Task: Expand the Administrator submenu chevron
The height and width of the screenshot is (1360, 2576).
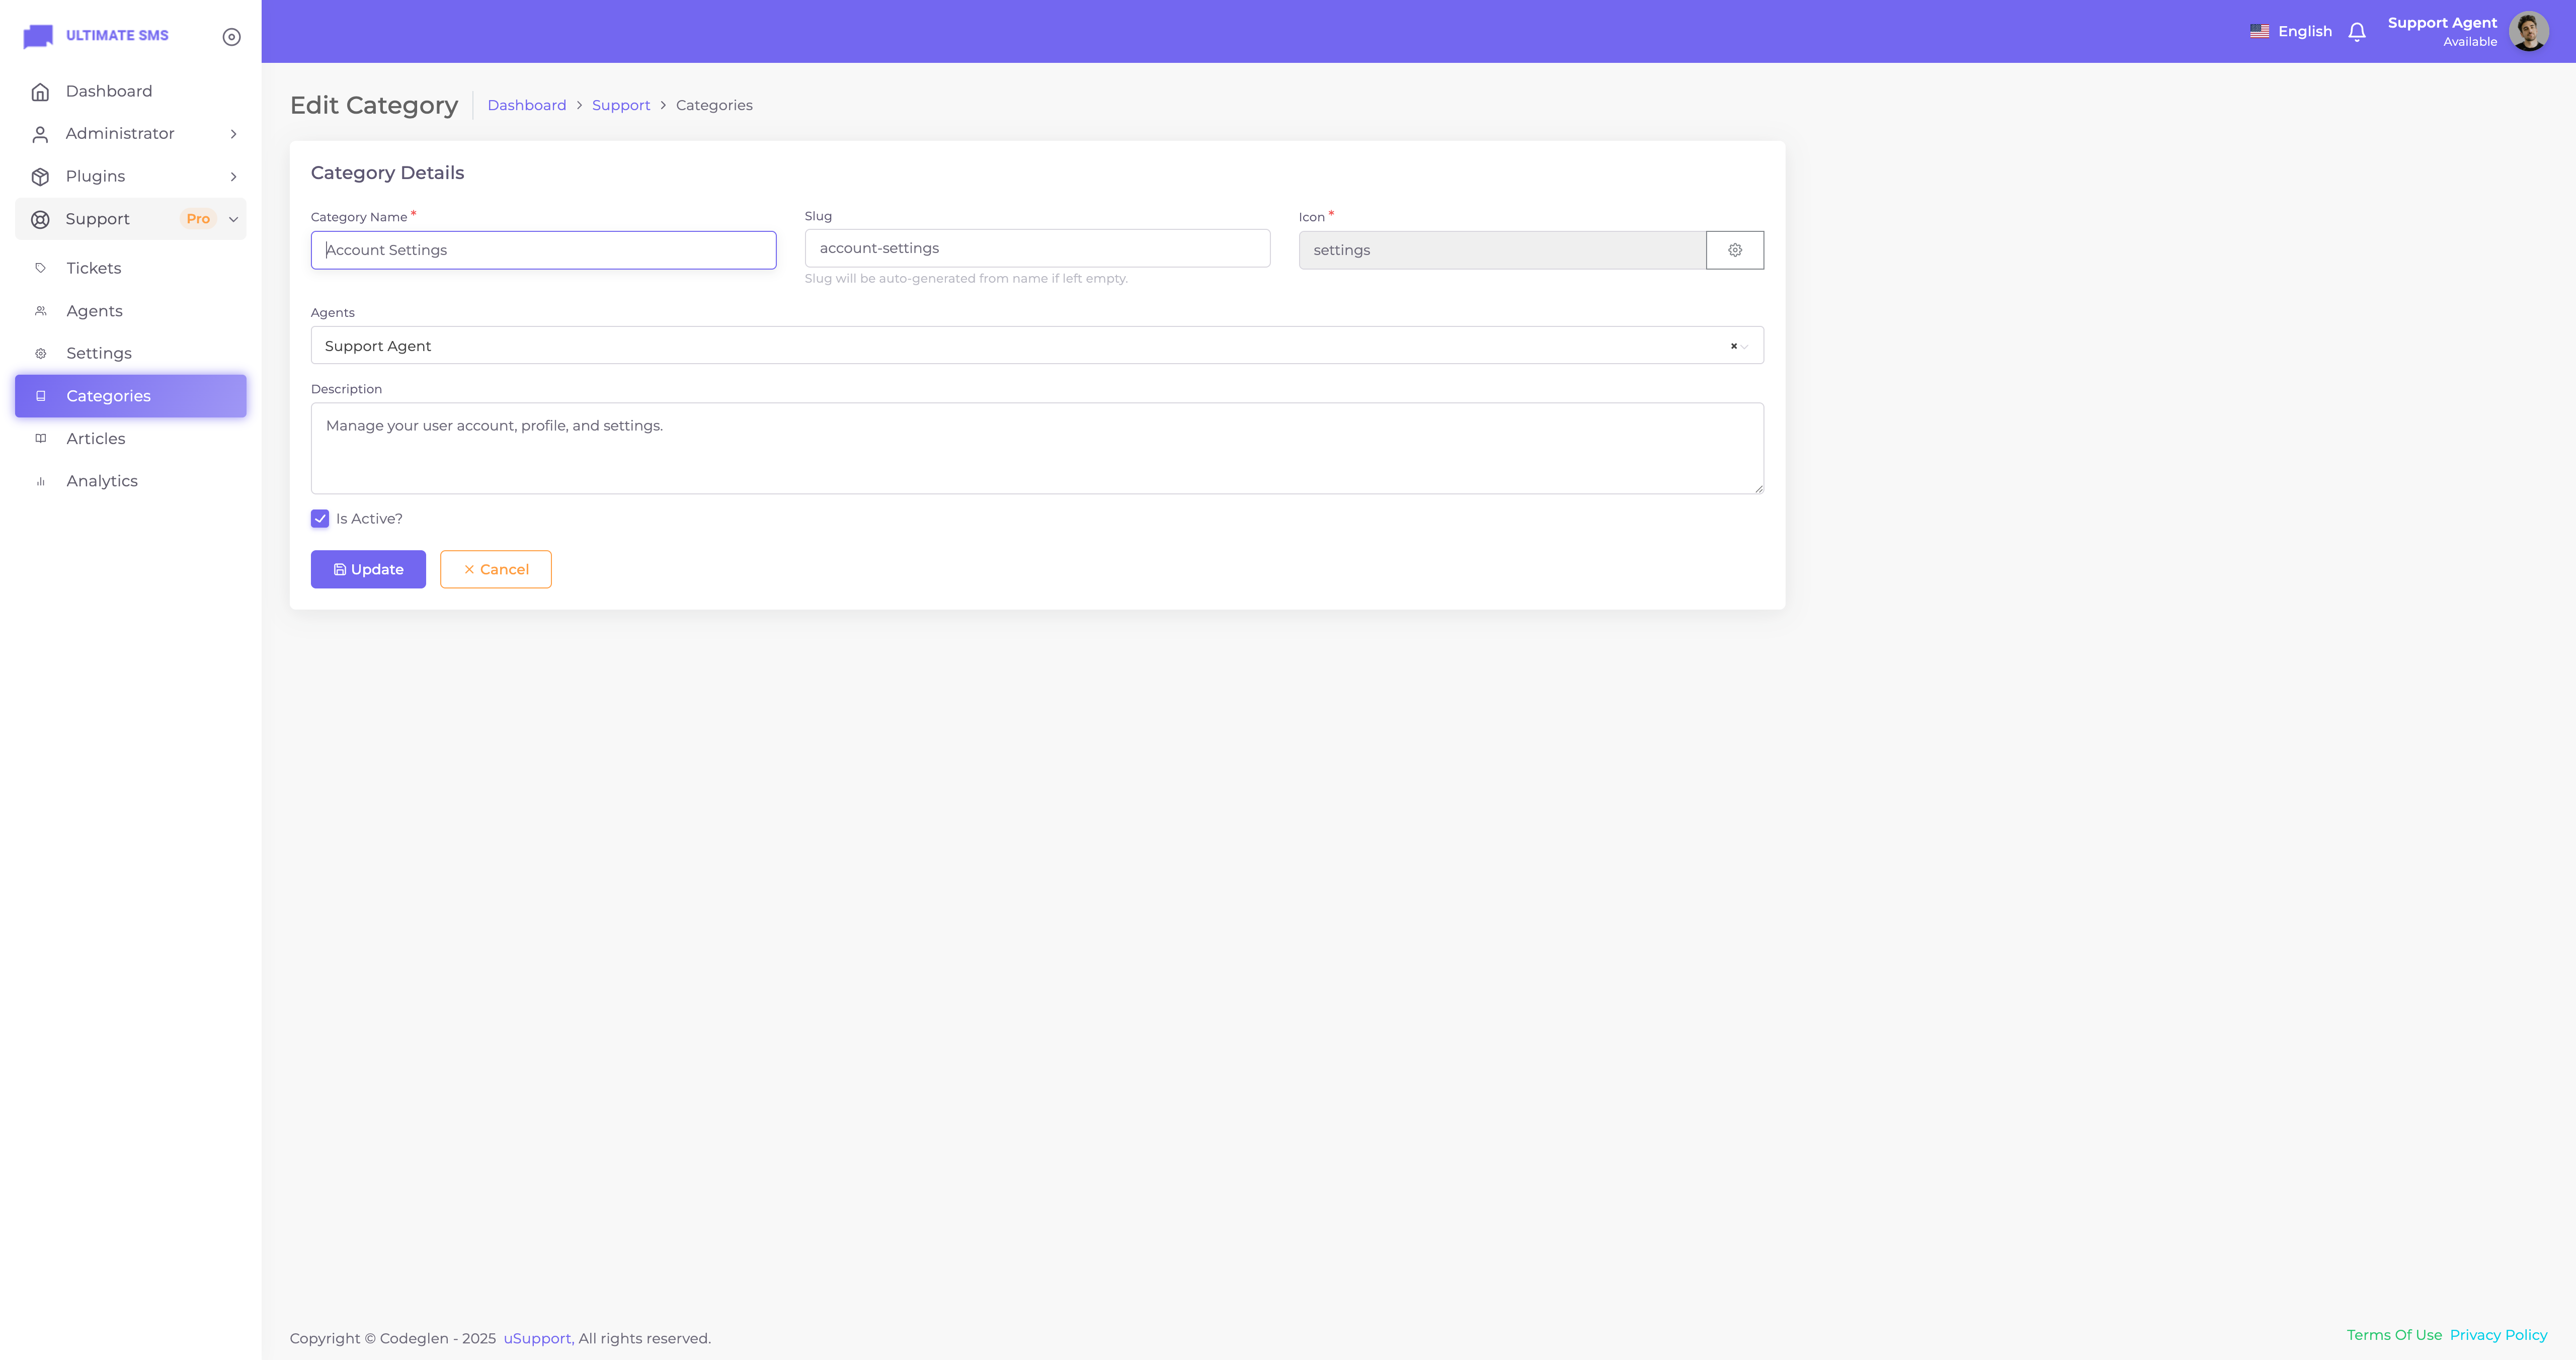Action: pyautogui.click(x=233, y=134)
